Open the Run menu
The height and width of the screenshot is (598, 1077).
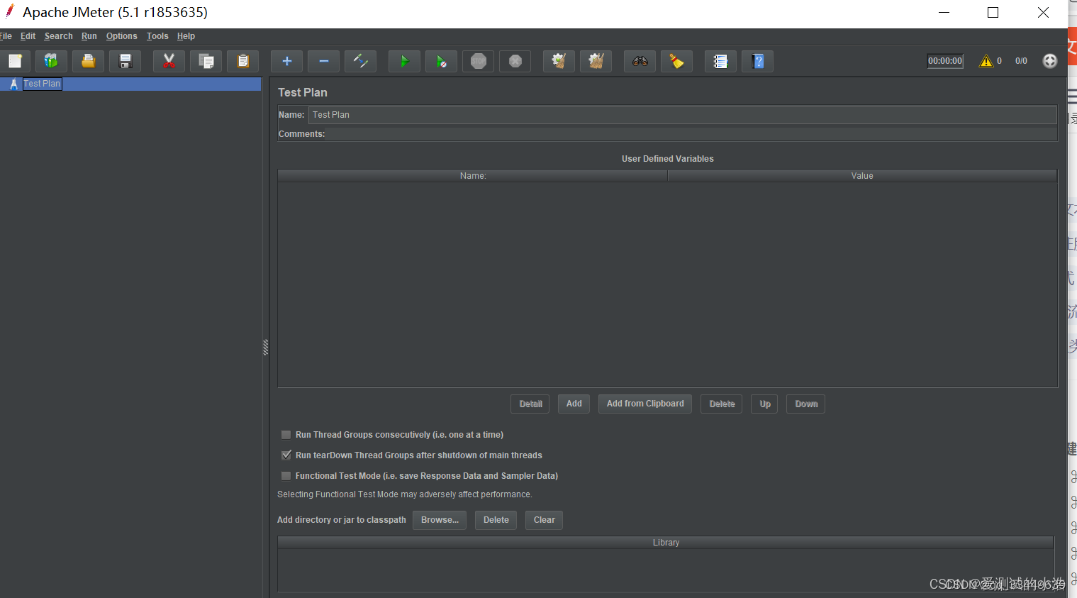(x=89, y=36)
